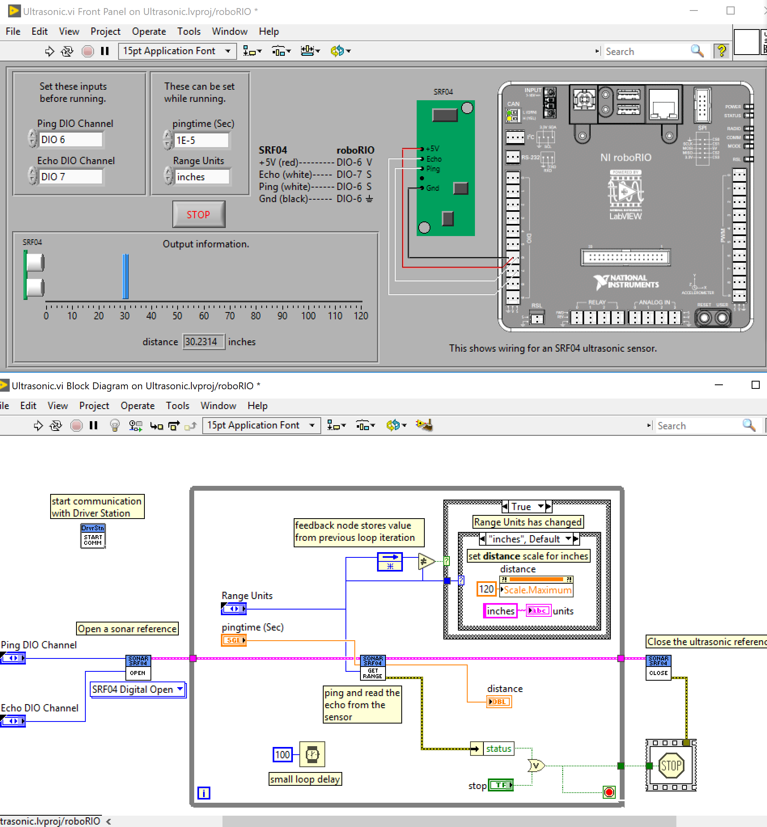Image resolution: width=767 pixels, height=827 pixels.
Task: Open Block Diagram Project menu
Action: [x=94, y=406]
